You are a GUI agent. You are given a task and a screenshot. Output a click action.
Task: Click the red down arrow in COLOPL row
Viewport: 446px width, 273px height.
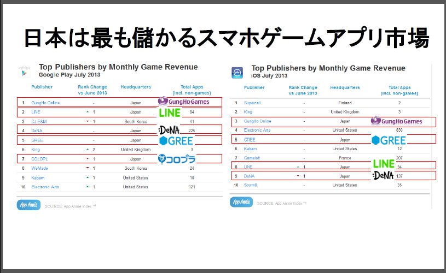[x=88, y=159]
